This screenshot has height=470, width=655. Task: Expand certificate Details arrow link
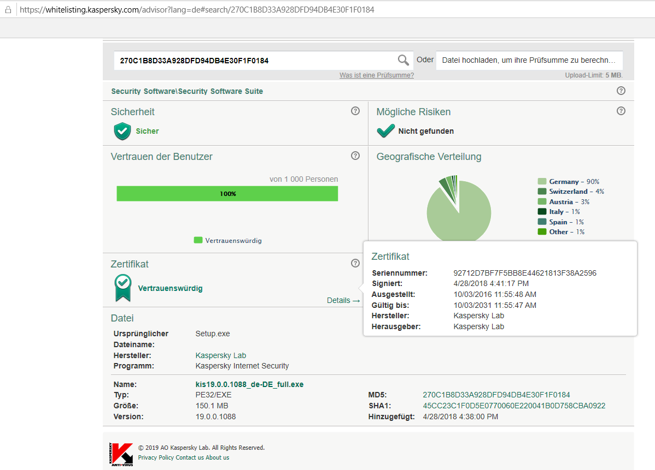point(343,300)
